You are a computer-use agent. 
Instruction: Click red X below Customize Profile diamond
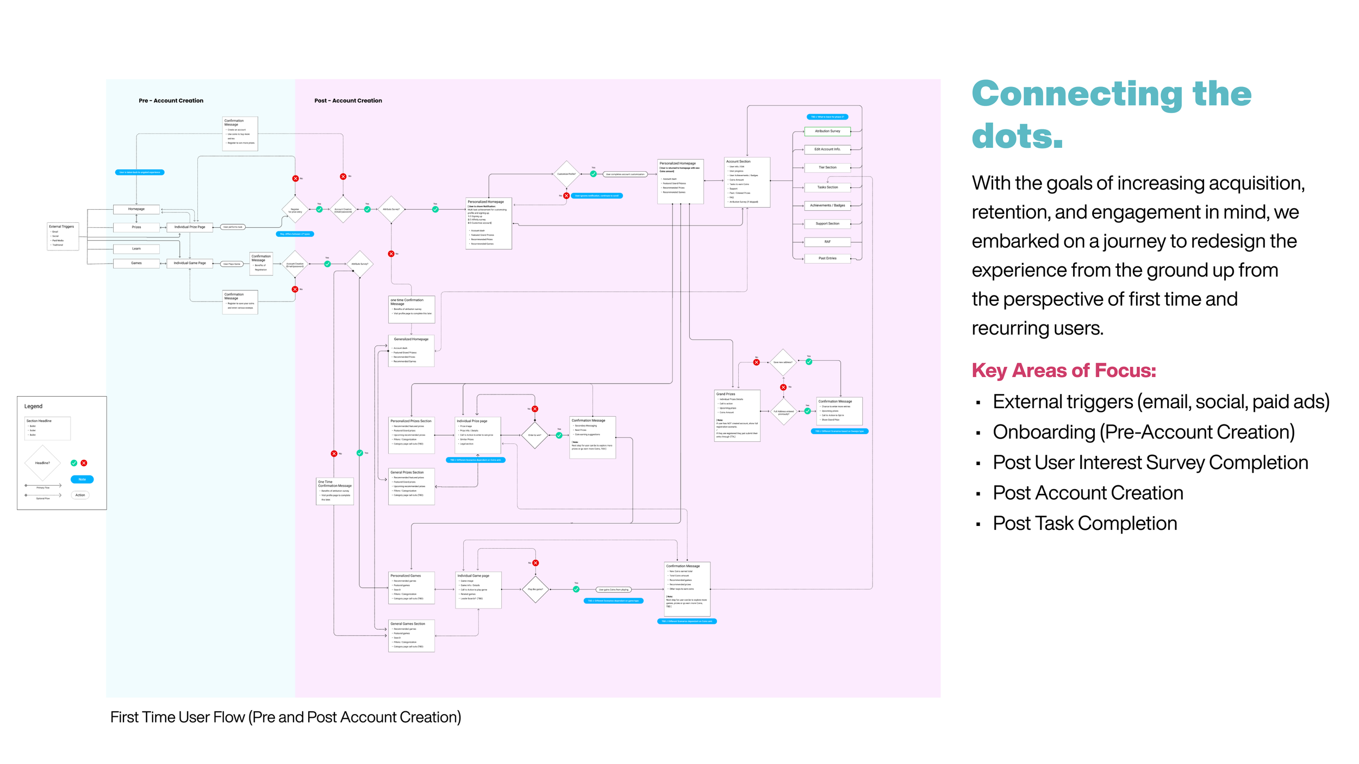pos(566,196)
